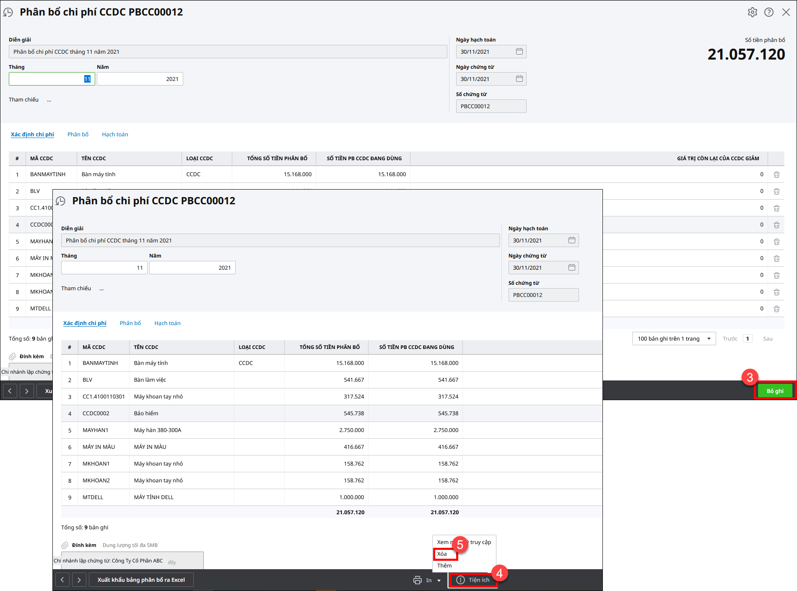The image size is (797, 591).
Task: Click trash icon on MTDELL row
Action: pos(776,309)
